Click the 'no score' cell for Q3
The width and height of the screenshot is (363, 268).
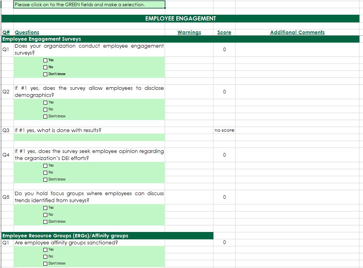point(224,131)
